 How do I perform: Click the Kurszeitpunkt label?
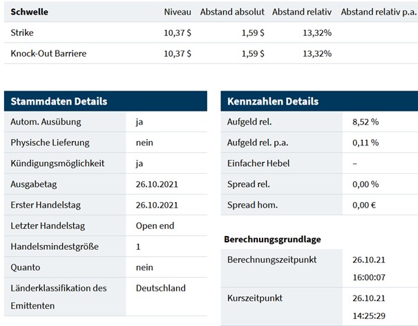click(x=256, y=298)
